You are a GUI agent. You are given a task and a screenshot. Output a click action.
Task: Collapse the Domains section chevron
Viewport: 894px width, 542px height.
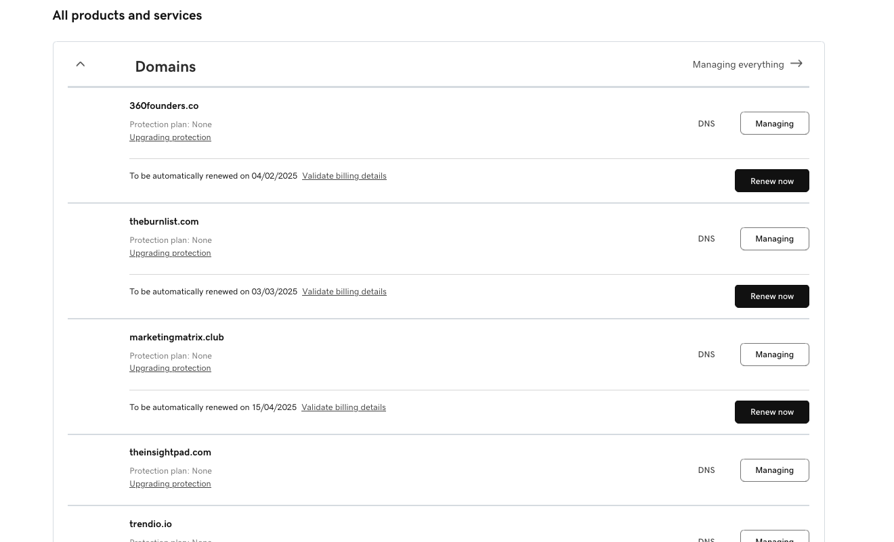[x=81, y=64]
